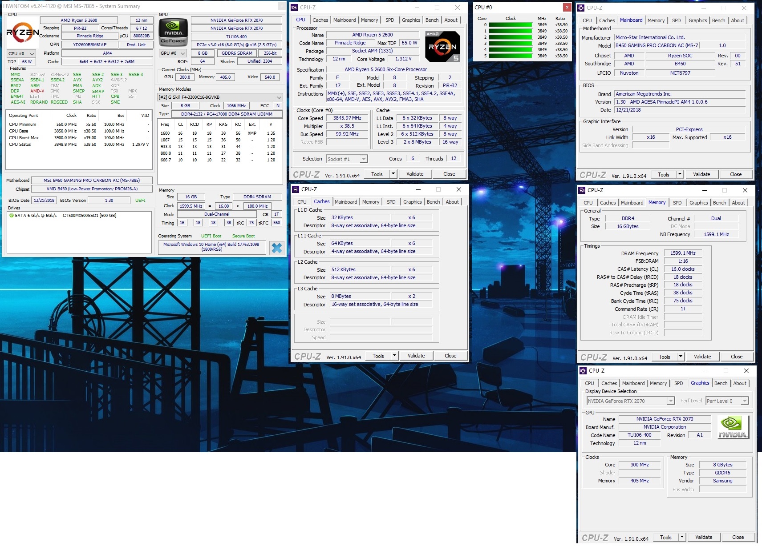Open Tools dropdown arrow in CPU-Z Mainboard window
The width and height of the screenshot is (762, 546).
(x=680, y=174)
